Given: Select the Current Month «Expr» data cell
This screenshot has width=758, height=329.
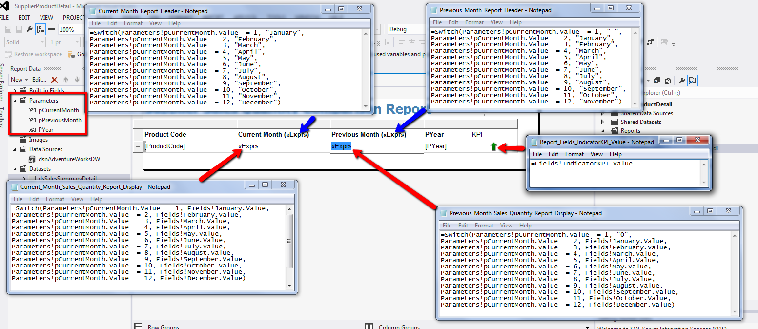Looking at the screenshot, I should 283,146.
